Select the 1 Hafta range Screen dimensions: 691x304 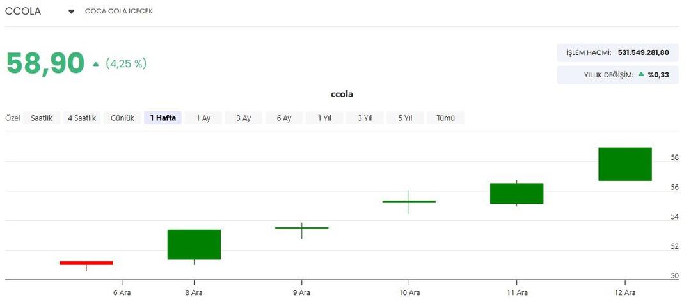163,118
